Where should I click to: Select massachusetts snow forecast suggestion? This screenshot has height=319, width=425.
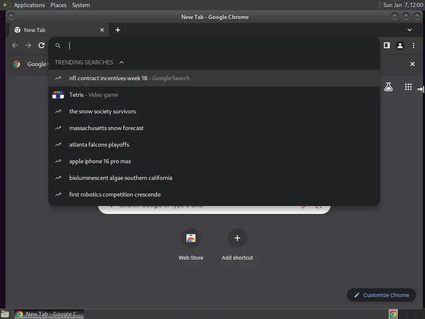(x=214, y=128)
